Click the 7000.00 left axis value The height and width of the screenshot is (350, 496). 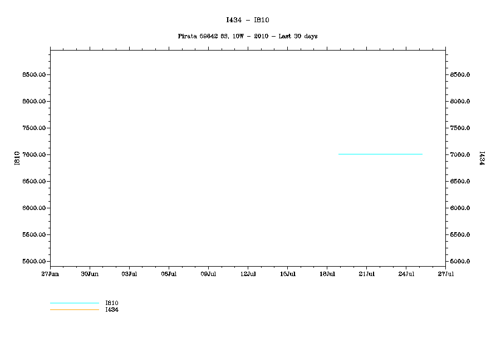click(x=34, y=155)
